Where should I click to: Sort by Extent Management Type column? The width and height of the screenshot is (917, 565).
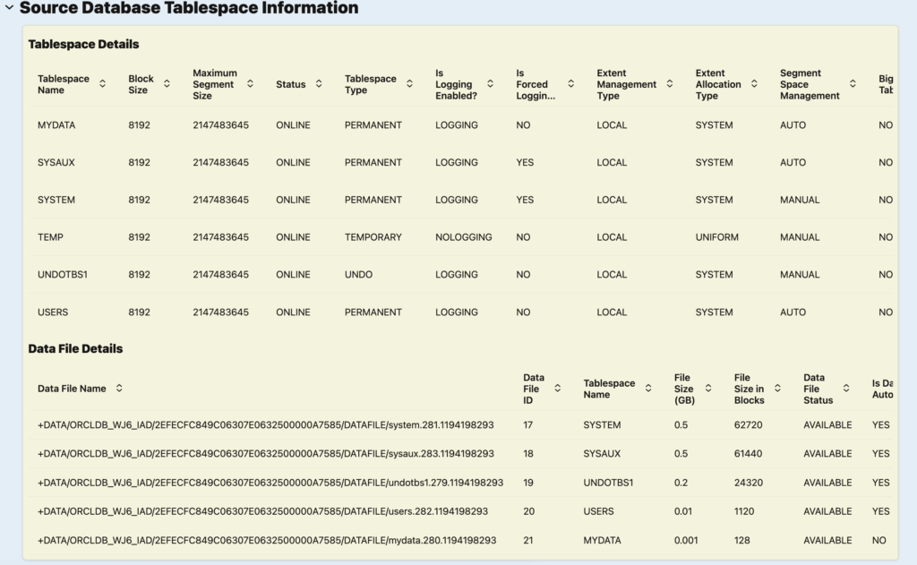tap(668, 84)
